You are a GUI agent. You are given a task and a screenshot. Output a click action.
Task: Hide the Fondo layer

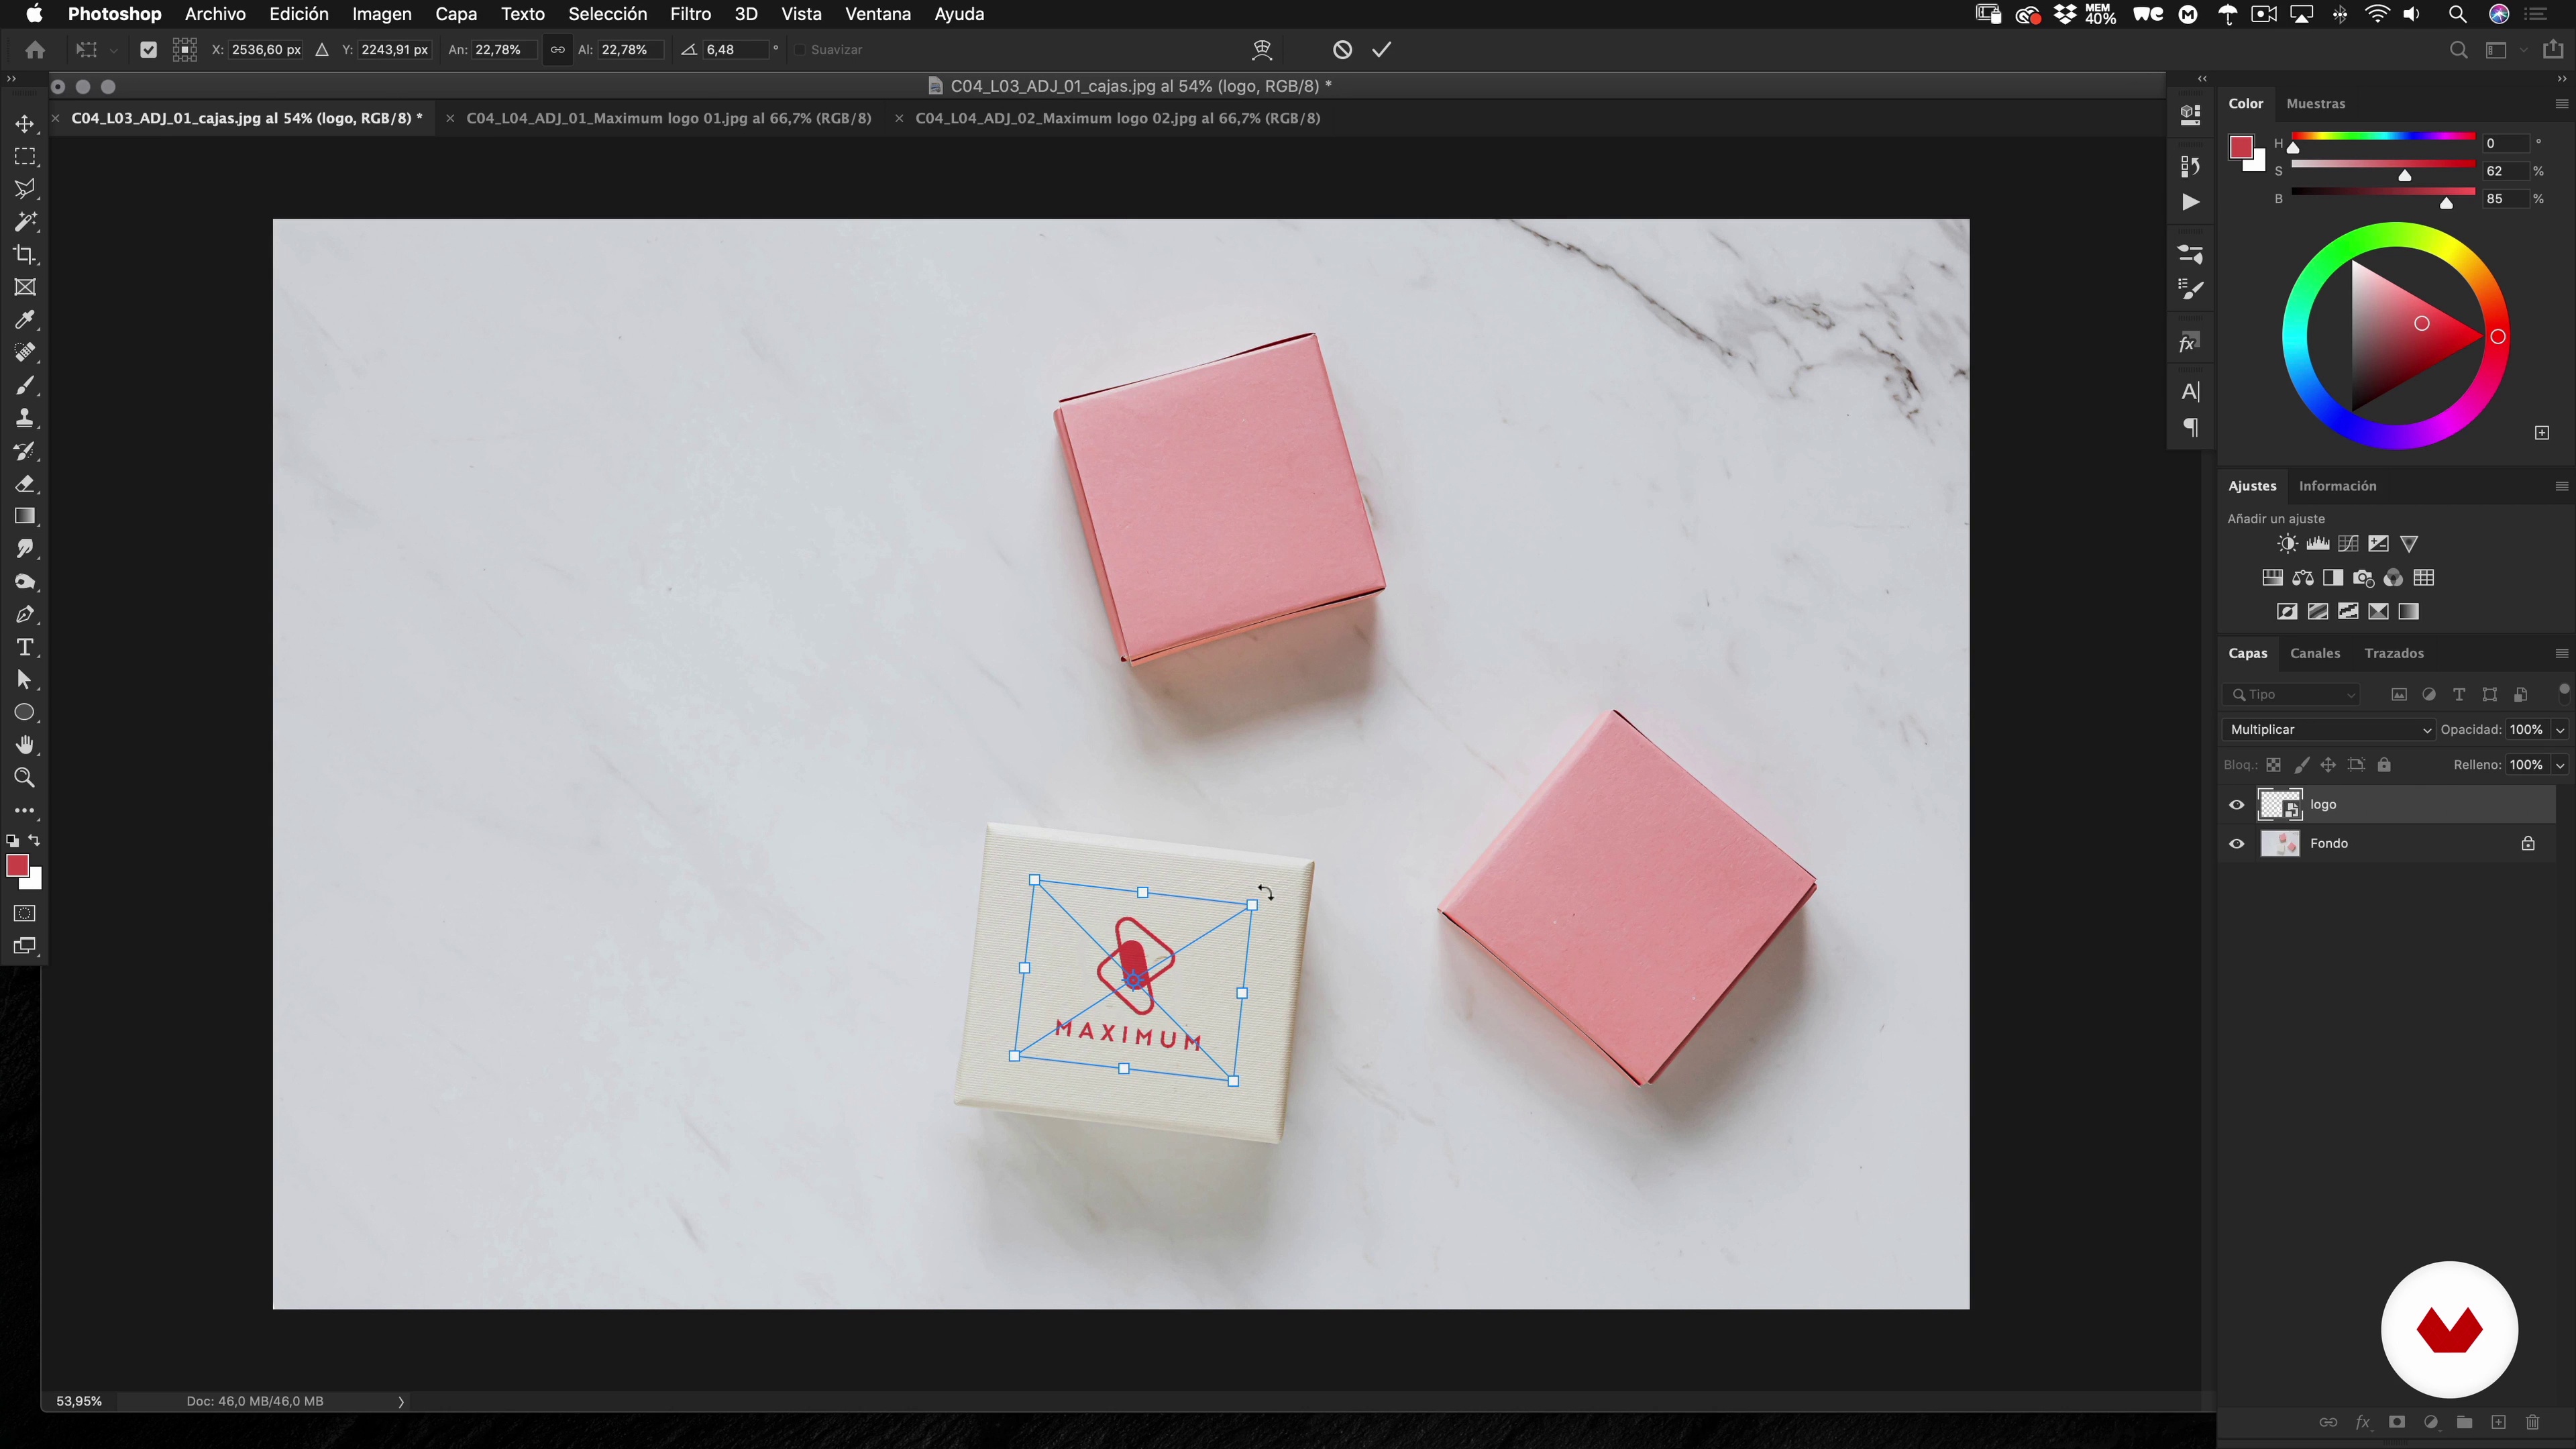click(2237, 844)
